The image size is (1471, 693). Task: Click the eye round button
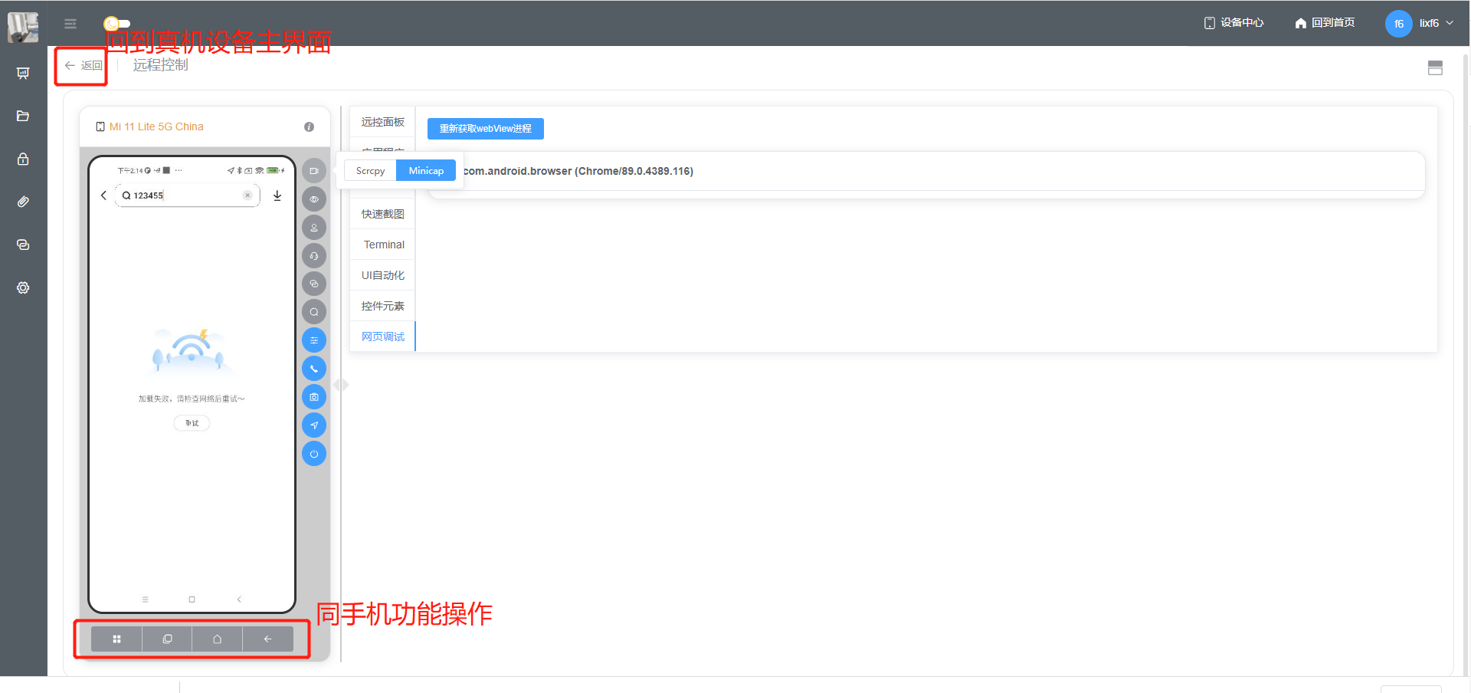pyautogui.click(x=314, y=199)
